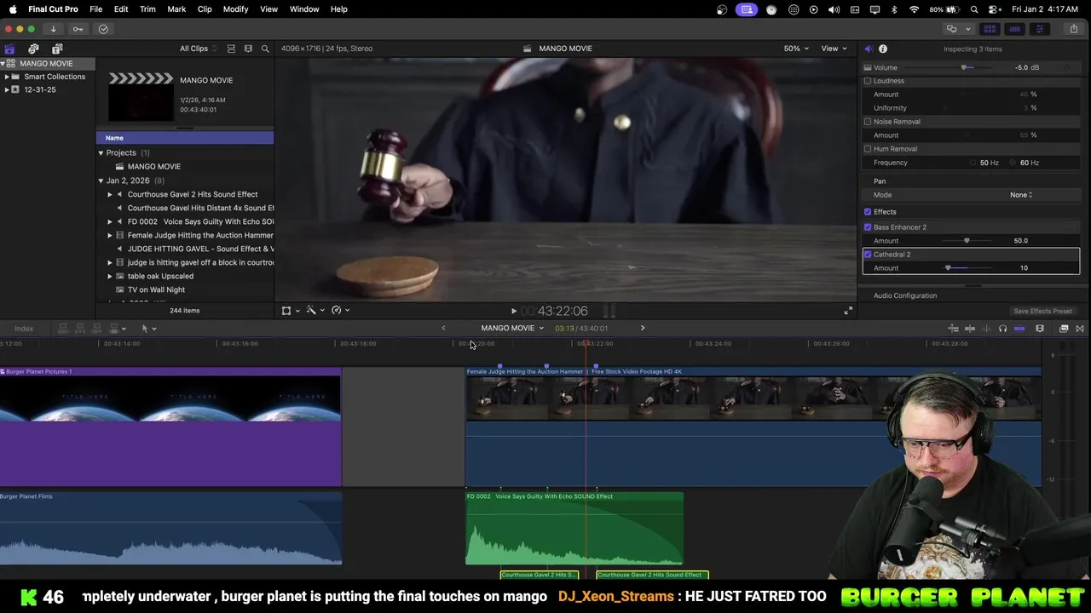Show the Photos and Audio sidebar
1091x613 pixels.
[33, 49]
